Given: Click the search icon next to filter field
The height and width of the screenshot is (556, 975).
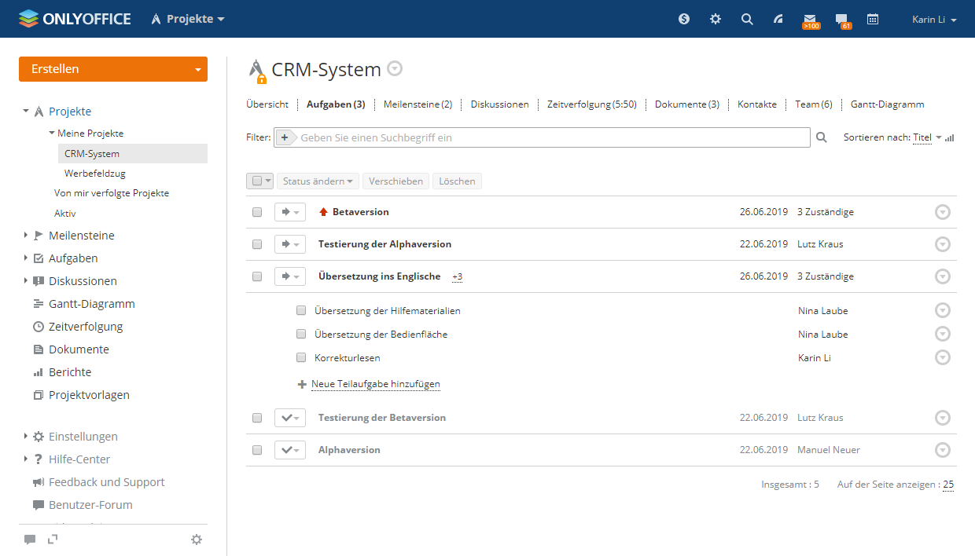Looking at the screenshot, I should tap(822, 137).
